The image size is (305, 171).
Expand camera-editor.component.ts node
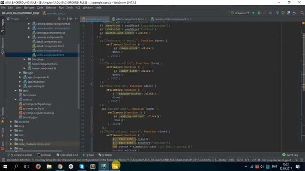[x=29, y=28]
